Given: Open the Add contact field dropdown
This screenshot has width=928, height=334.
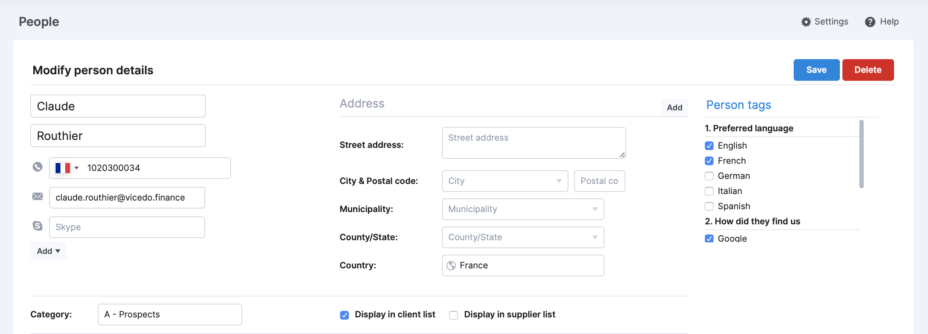Looking at the screenshot, I should [48, 251].
